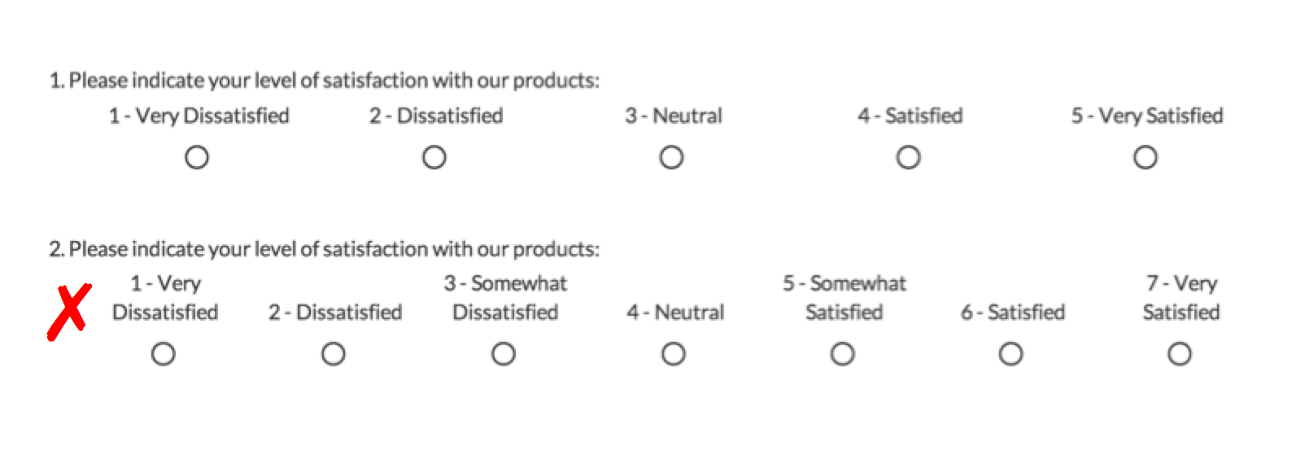Select 1 - Very Dissatisfied radio in question 2
The image size is (1292, 451).
click(x=164, y=354)
